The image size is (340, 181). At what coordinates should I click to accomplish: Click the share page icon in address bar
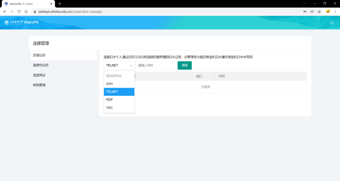312,12
